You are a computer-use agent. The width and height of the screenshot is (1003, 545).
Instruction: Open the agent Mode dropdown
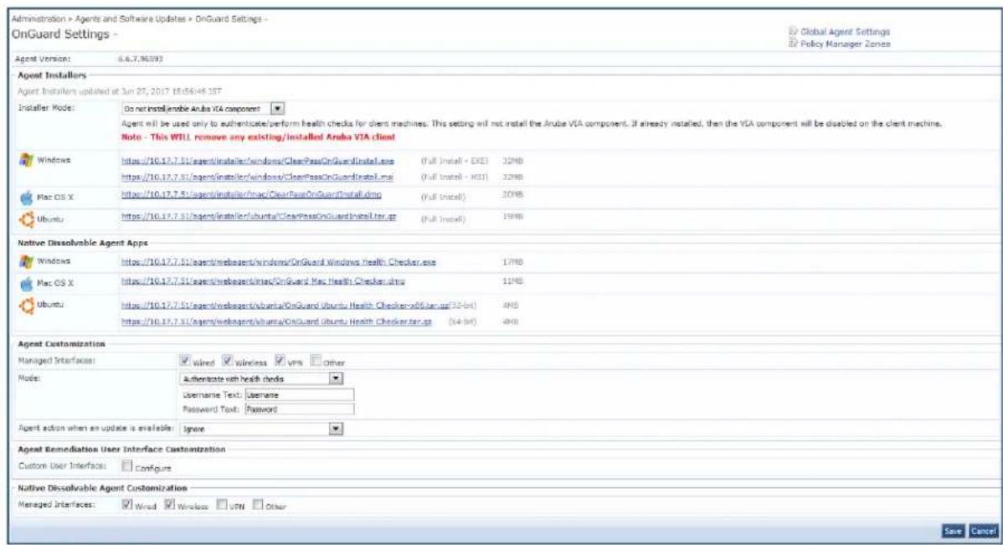click(261, 378)
